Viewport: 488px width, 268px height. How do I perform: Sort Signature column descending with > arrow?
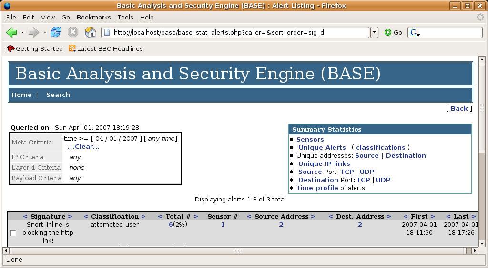click(70, 217)
